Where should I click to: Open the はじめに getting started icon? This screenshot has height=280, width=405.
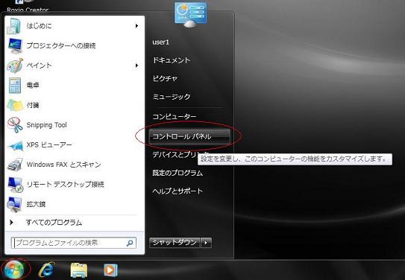point(14,26)
